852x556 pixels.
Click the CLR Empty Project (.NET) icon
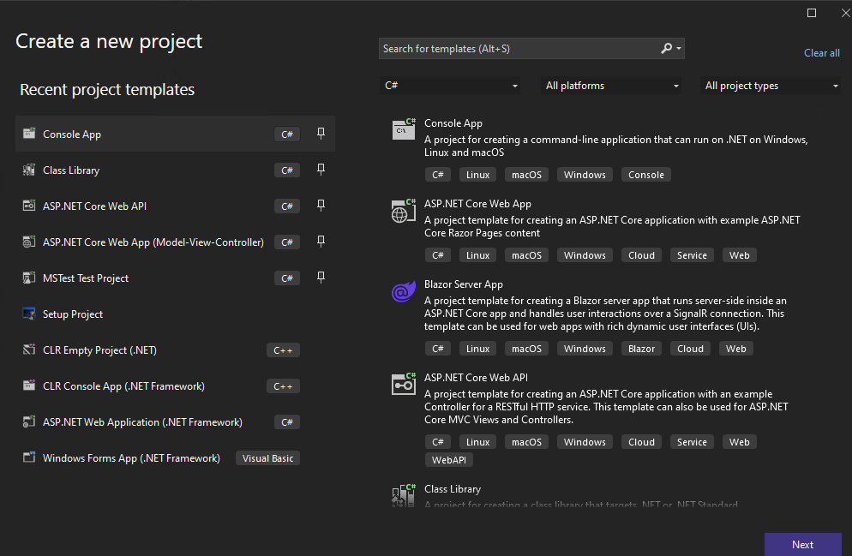click(x=29, y=350)
